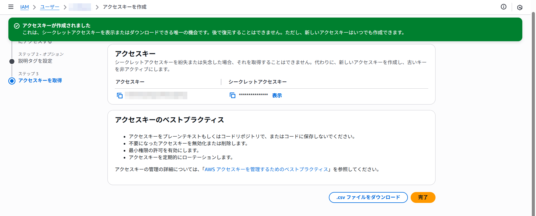The height and width of the screenshot is (216, 536).
Task: Select the 説明タグを設定 step label
Action: click(35, 61)
